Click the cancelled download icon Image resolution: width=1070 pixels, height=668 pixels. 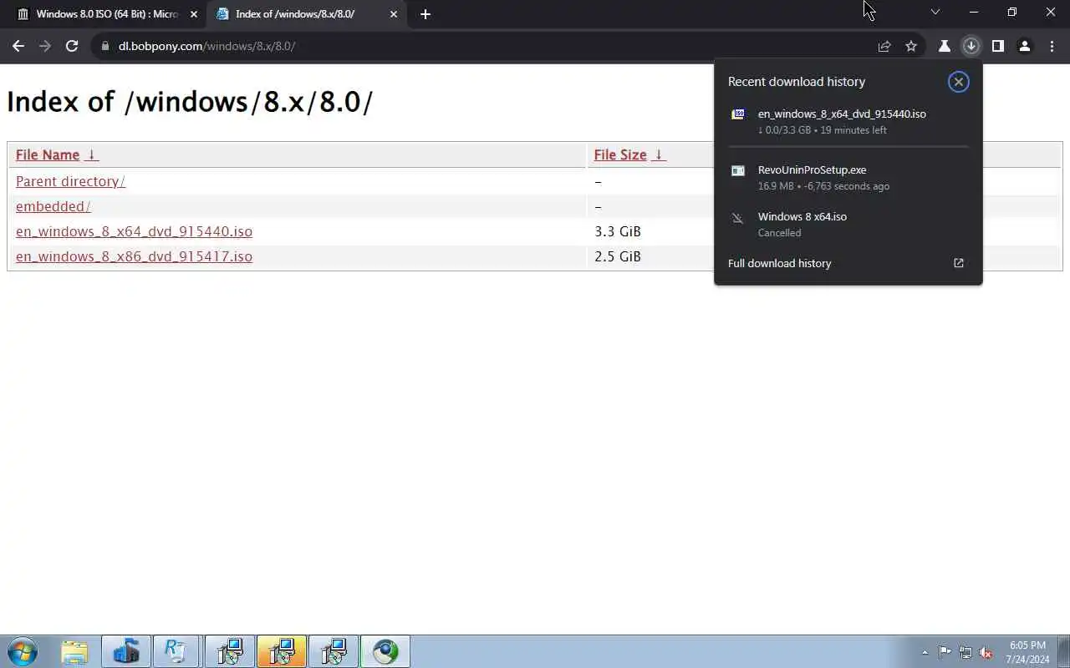737,218
